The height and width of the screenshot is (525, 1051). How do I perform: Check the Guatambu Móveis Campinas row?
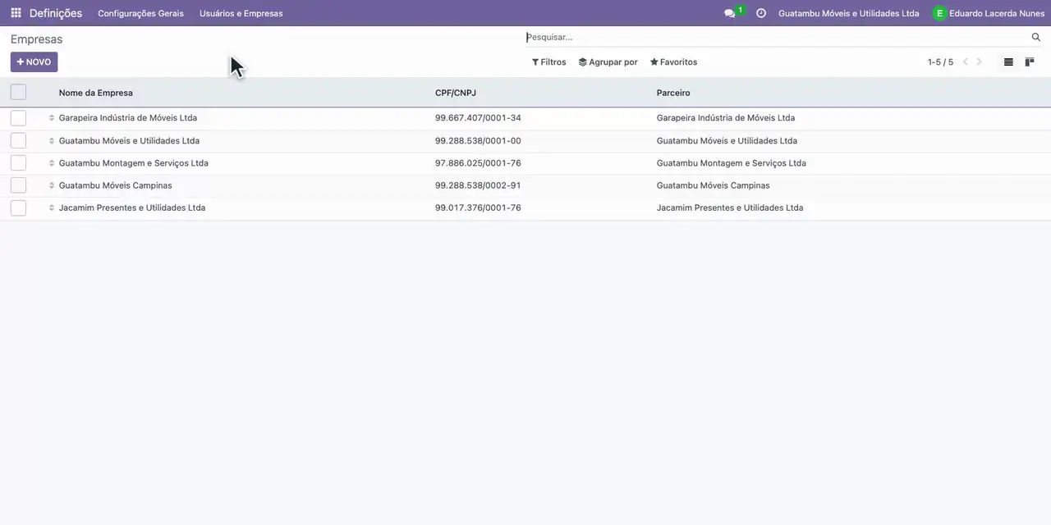coord(18,185)
